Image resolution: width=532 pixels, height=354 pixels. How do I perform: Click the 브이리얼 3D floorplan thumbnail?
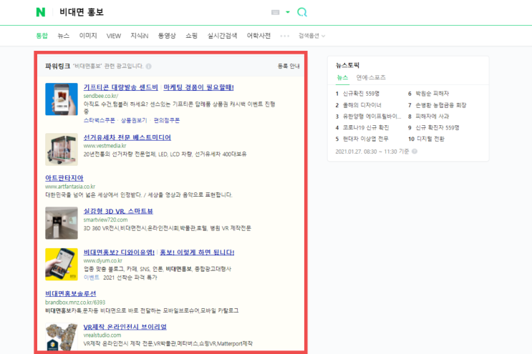click(62, 337)
